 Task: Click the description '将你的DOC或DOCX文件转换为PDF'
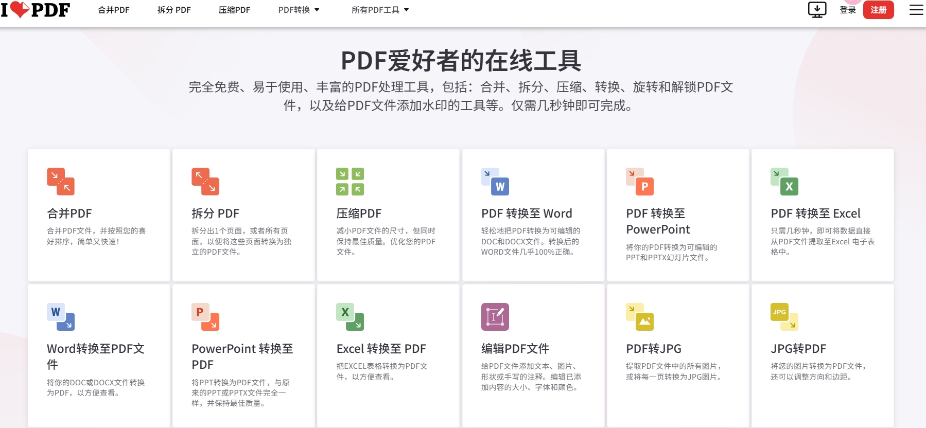pyautogui.click(x=96, y=387)
